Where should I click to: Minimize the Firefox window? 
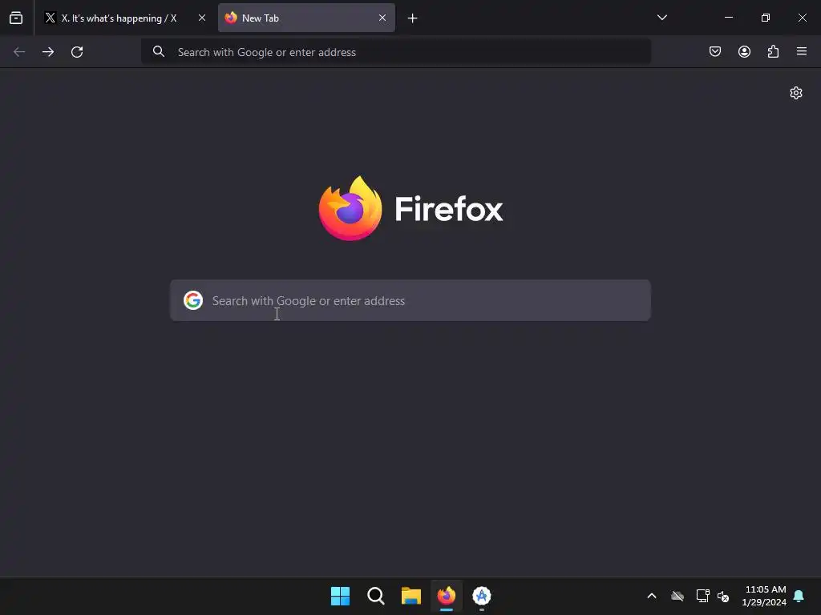(729, 18)
